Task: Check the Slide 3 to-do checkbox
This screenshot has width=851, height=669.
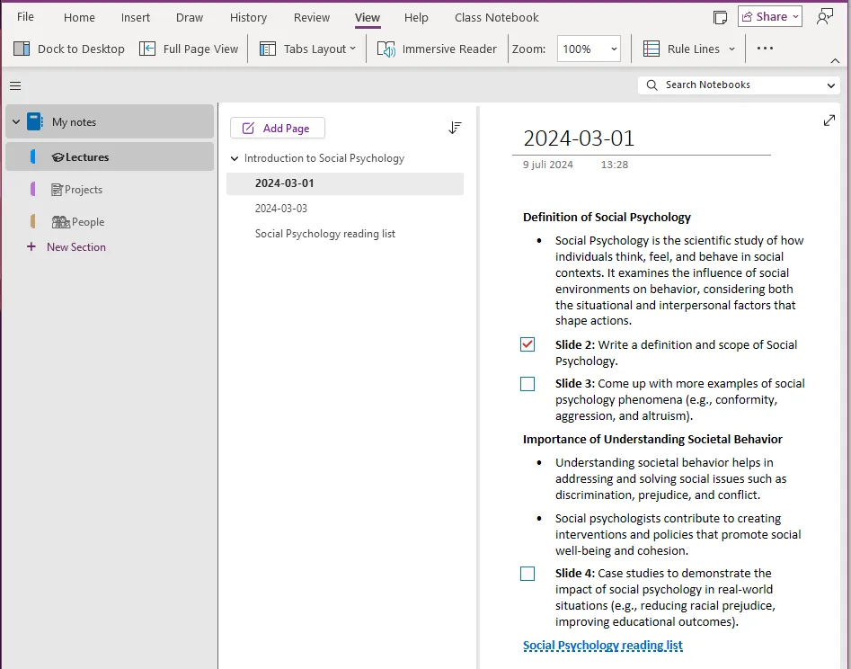Action: [x=527, y=384]
